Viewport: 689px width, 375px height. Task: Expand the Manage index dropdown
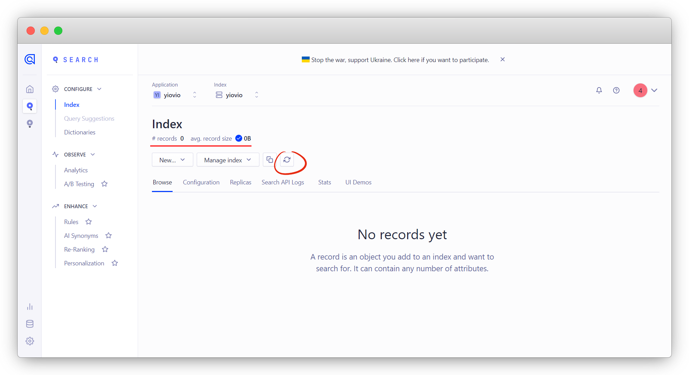pyautogui.click(x=227, y=160)
